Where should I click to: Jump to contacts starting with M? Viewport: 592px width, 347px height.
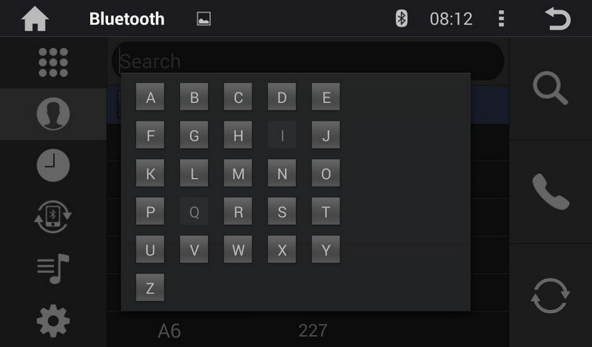pos(238,173)
